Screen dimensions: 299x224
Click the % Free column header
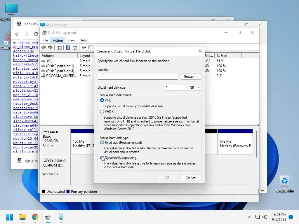228,56
